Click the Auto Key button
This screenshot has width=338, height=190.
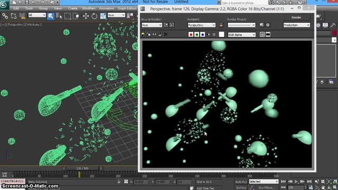(x=241, y=182)
